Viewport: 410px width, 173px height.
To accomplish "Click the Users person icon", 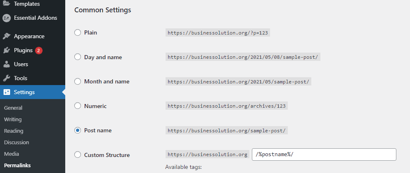I will (7, 64).
